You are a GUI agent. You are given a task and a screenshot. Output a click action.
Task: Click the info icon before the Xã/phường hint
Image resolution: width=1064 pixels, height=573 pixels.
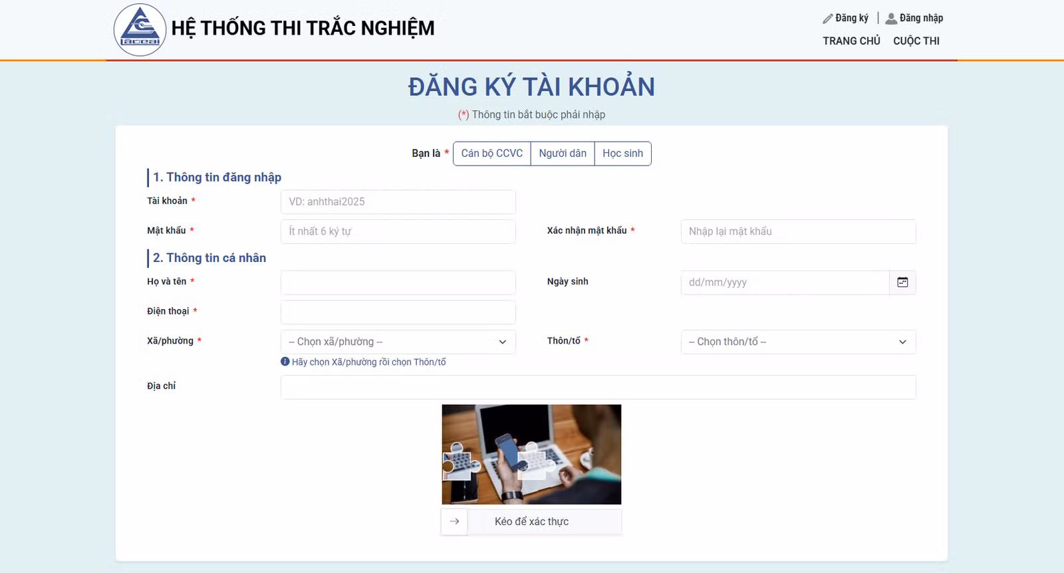point(285,362)
